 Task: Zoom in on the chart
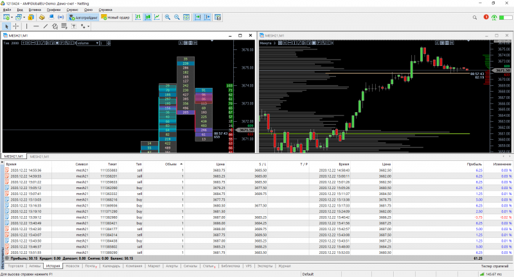pyautogui.click(x=168, y=17)
